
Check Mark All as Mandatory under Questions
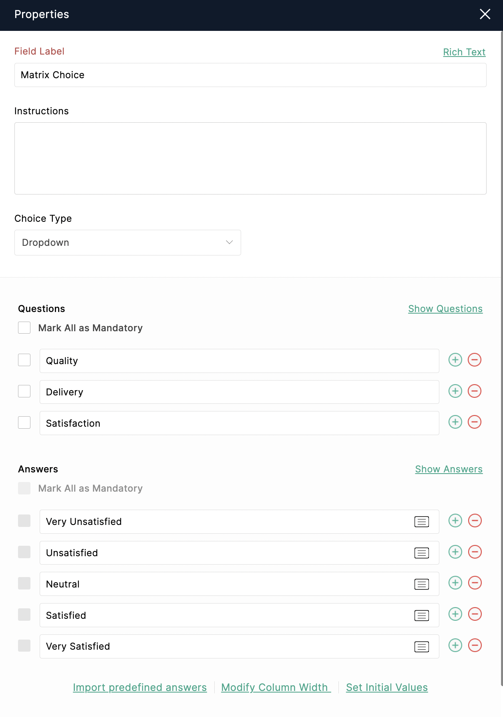[x=24, y=327]
